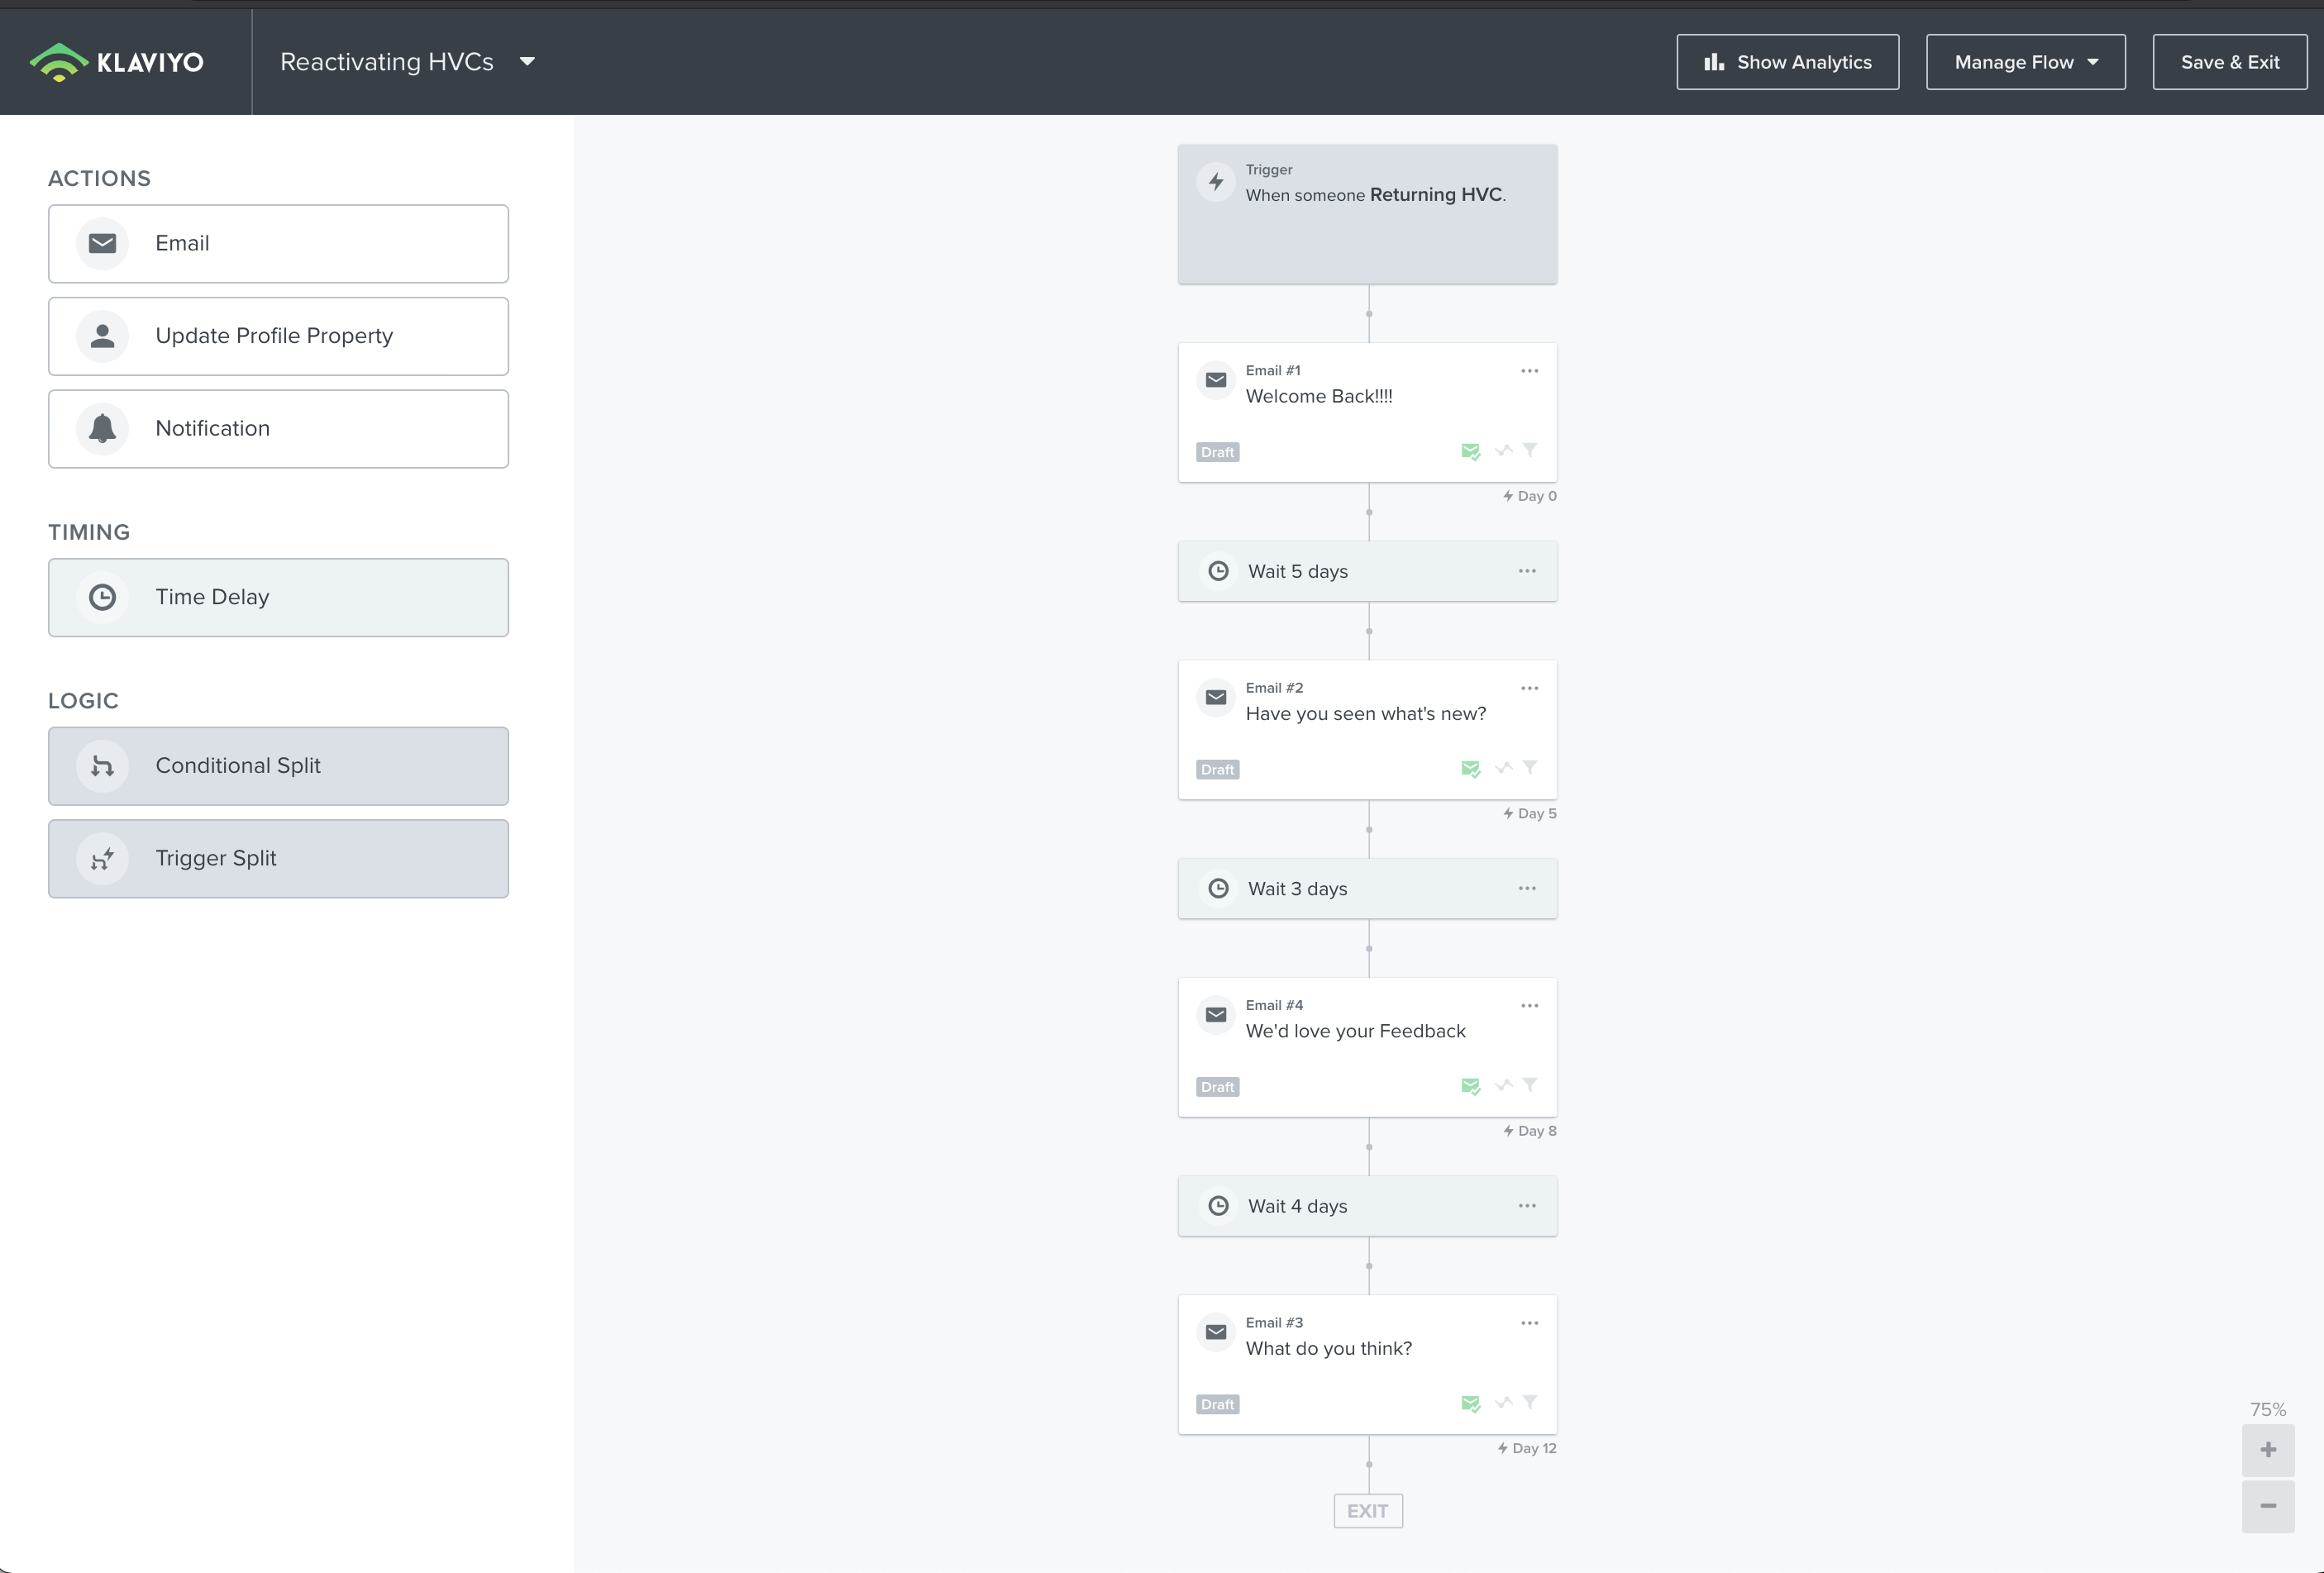Open options menu for Email #3
This screenshot has height=1573, width=2324.
point(1529,1323)
